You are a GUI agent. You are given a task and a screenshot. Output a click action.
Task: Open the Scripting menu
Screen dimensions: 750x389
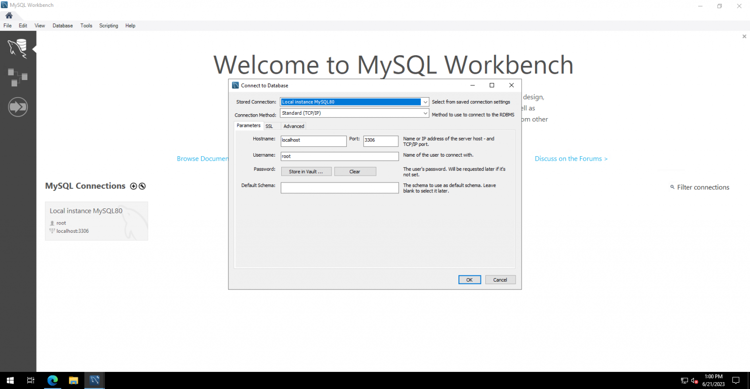pos(108,26)
